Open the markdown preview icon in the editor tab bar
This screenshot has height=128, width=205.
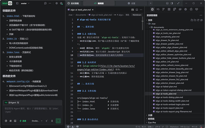coord(133,10)
